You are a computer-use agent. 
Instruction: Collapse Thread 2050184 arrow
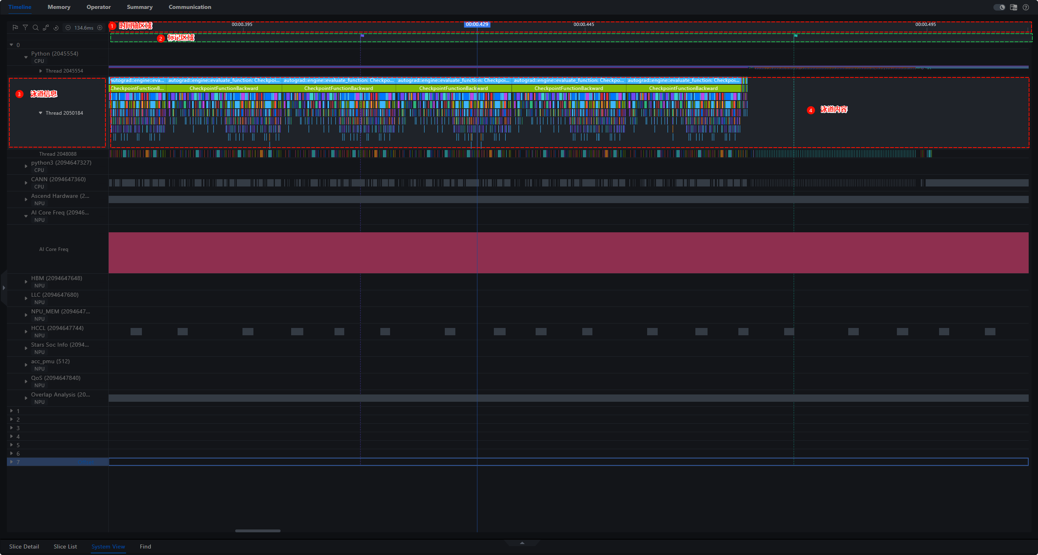[41, 113]
